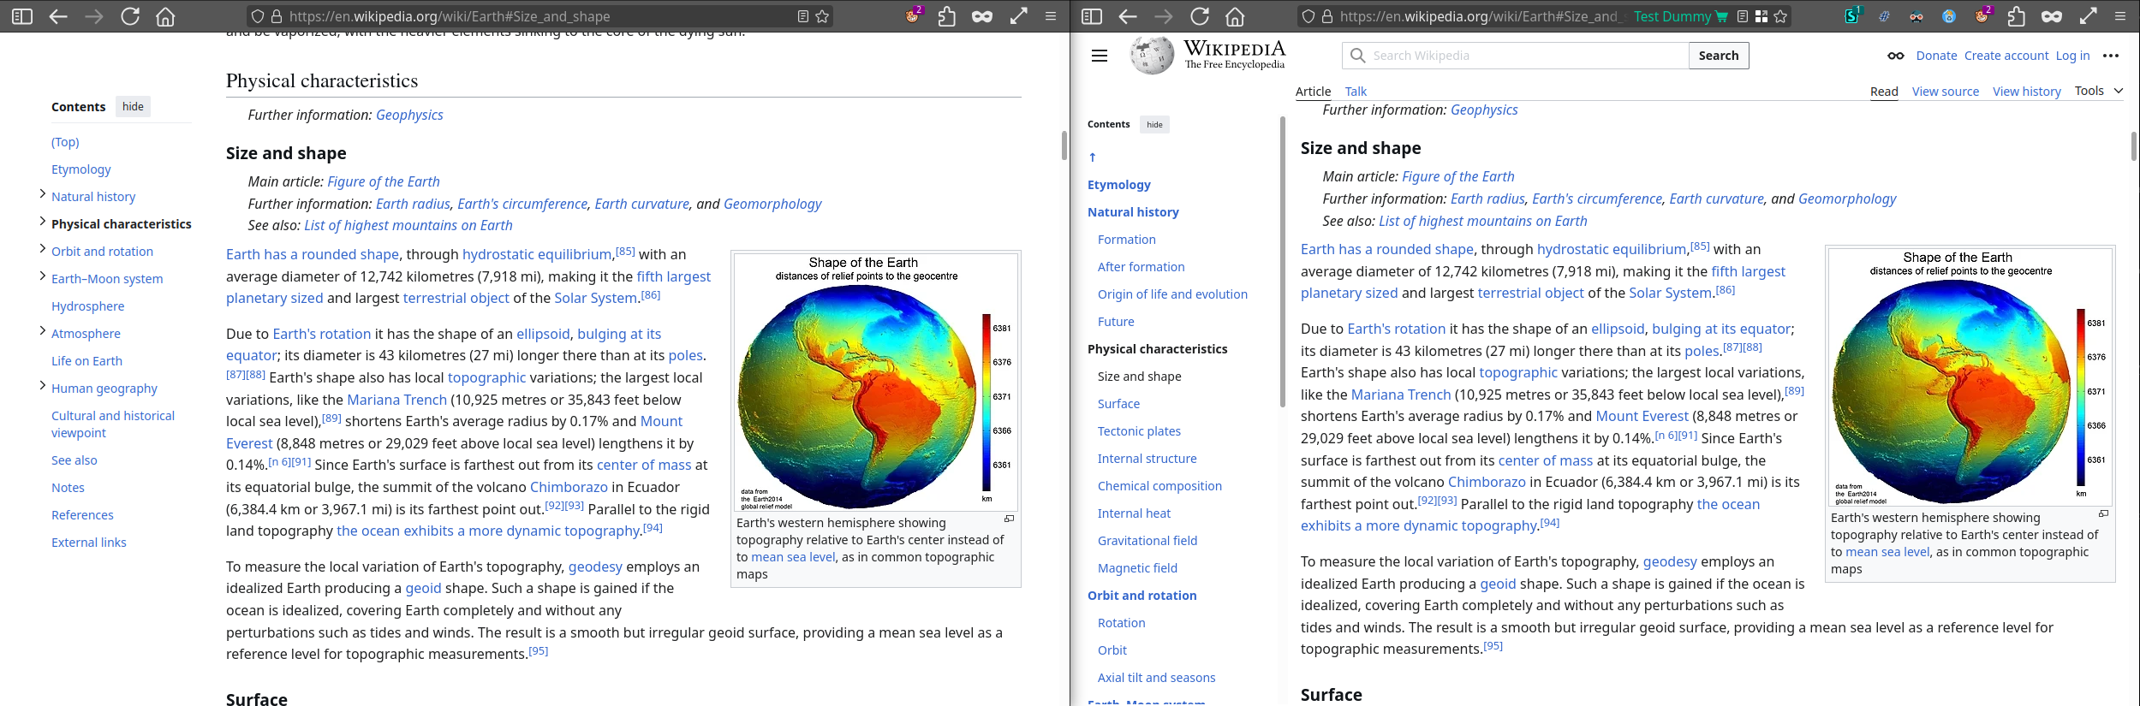Click the grid icon in right URL bar
This screenshot has height=706, width=2140.
(1761, 16)
